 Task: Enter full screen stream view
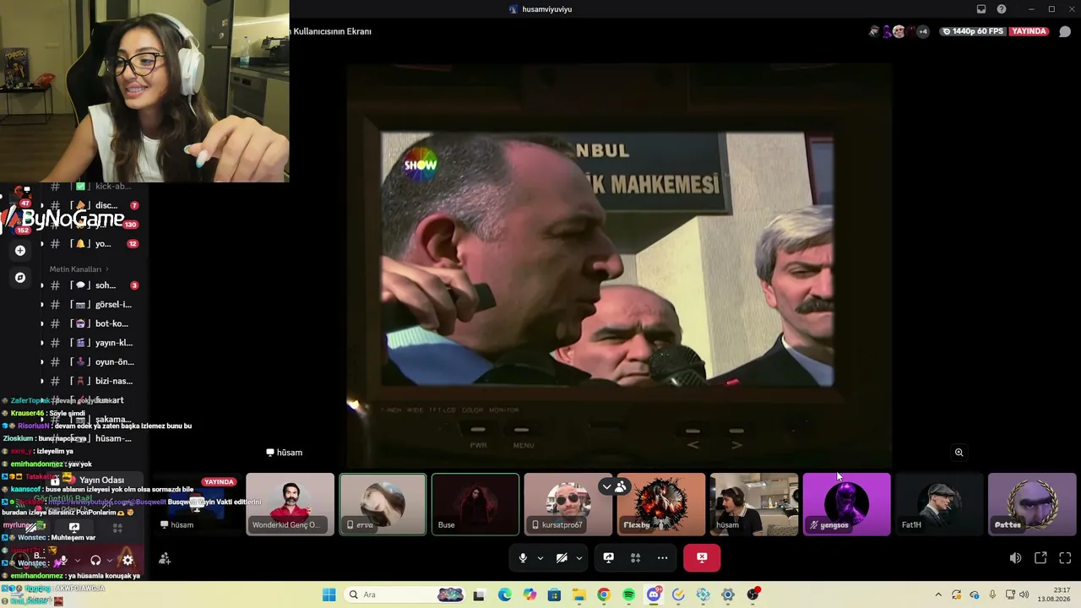[x=1065, y=558]
